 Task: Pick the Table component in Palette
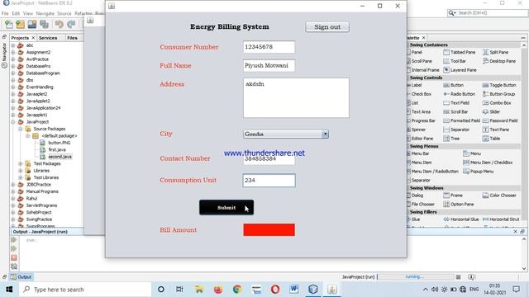tap(491, 139)
